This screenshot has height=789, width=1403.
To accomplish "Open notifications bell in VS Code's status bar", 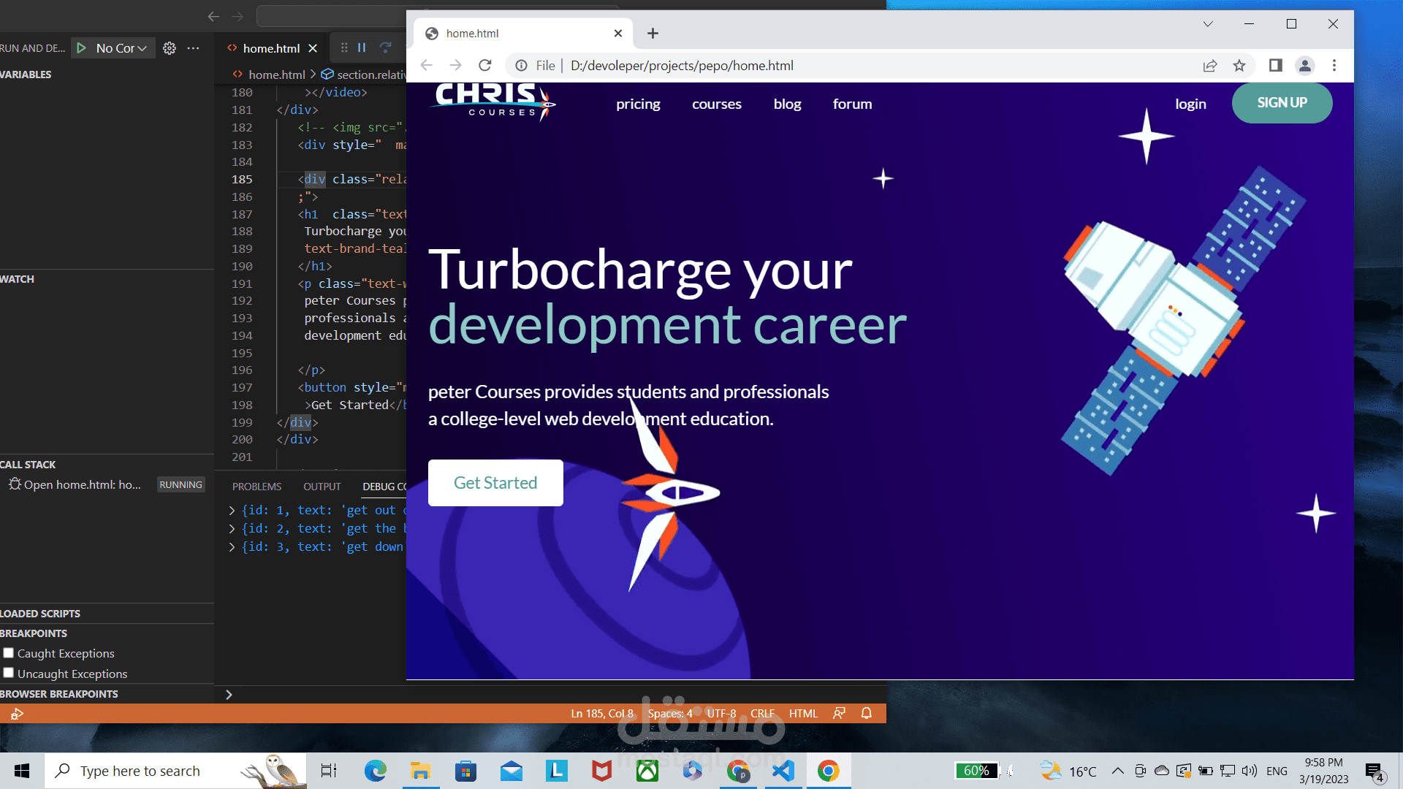I will pyautogui.click(x=867, y=713).
